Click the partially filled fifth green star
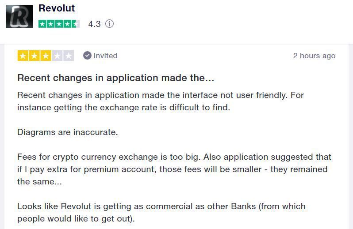 (76, 24)
